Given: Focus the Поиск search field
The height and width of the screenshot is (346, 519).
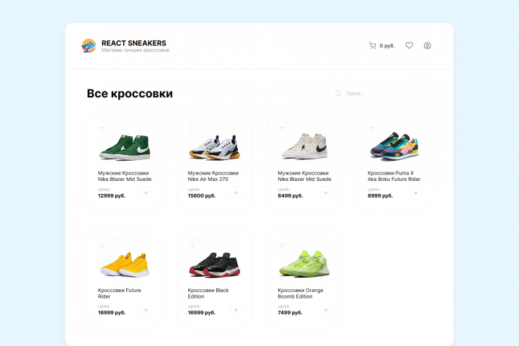Looking at the screenshot, I should click(x=381, y=94).
